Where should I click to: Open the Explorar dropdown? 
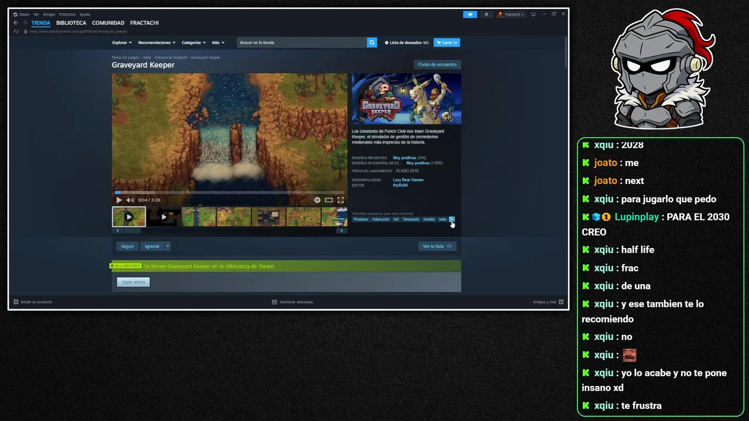[x=122, y=43]
